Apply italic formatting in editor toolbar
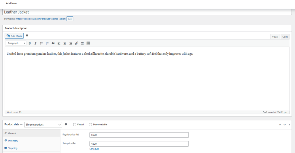This screenshot has width=295, height=153. click(x=35, y=43)
